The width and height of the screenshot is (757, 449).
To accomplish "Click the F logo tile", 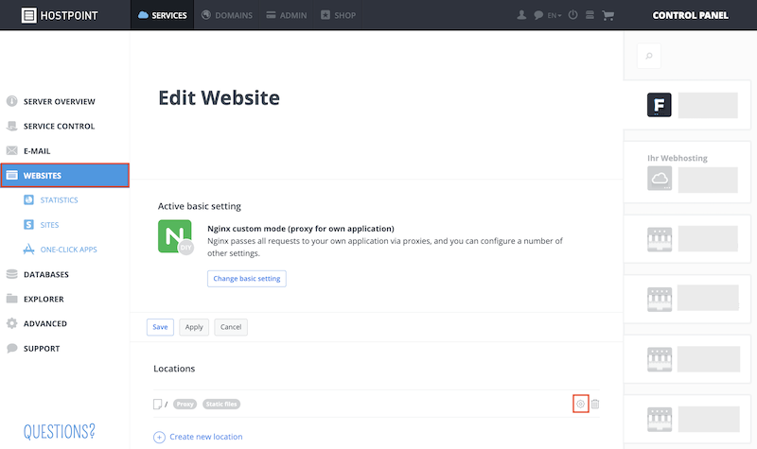I will click(659, 105).
